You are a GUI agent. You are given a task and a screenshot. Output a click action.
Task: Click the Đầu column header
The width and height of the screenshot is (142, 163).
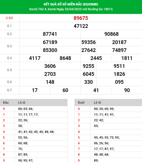6,103
